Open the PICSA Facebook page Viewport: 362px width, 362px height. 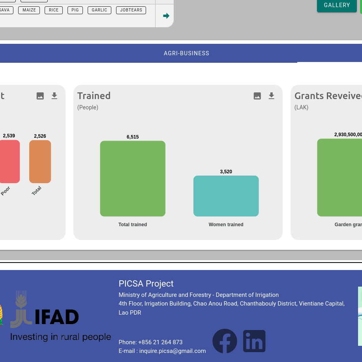tap(225, 341)
